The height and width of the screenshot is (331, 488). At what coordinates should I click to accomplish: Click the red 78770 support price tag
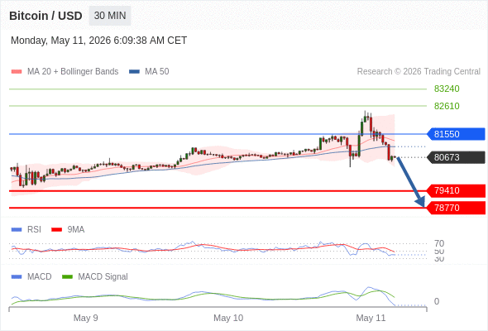(x=456, y=208)
